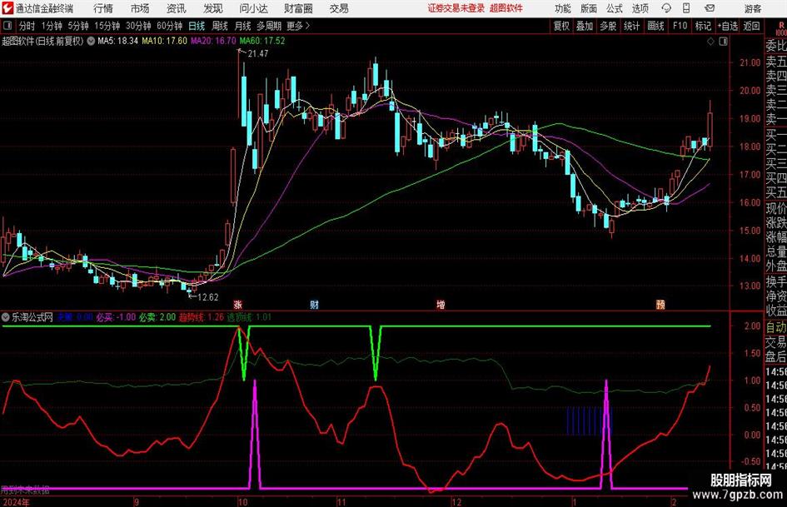Click the 趋势线 1.26 indicator label
The image size is (787, 507).
coord(202,317)
